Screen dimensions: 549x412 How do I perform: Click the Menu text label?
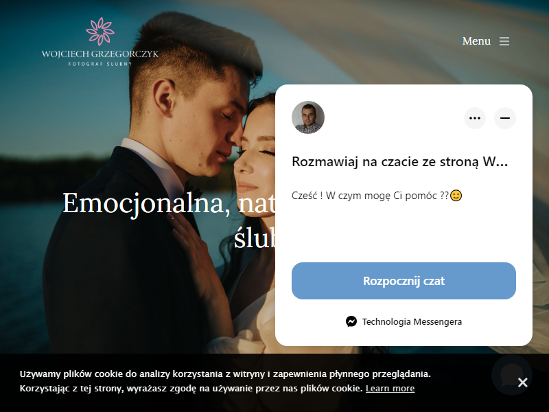point(476,41)
